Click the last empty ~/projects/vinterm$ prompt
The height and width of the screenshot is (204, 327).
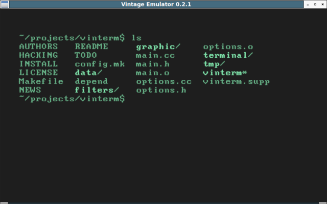tap(72, 99)
